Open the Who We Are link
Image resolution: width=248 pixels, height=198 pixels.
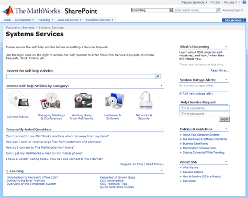190,168
